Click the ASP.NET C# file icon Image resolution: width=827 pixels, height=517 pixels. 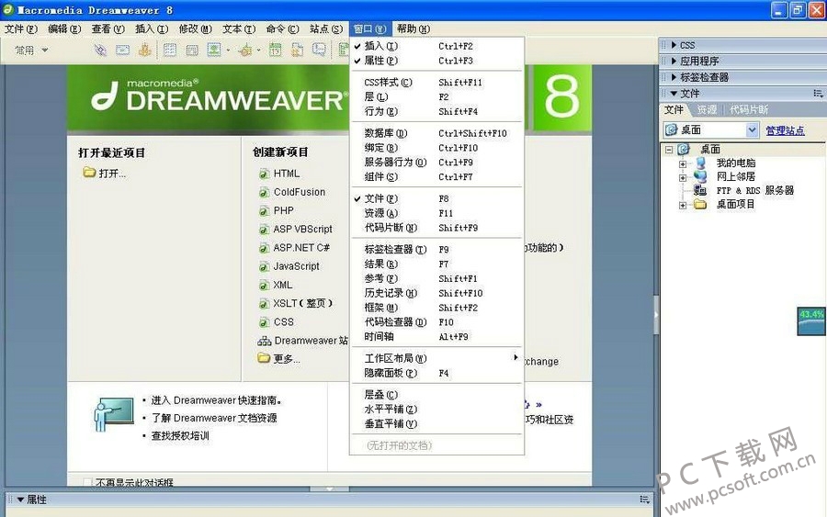tap(265, 248)
